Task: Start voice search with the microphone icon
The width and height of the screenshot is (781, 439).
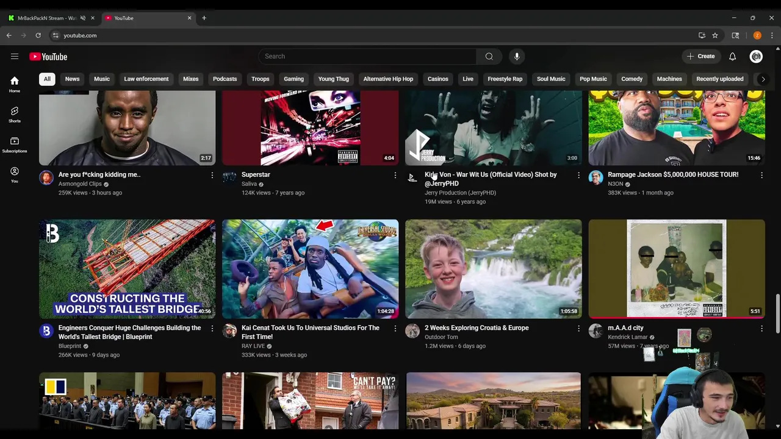Action: pos(517,56)
